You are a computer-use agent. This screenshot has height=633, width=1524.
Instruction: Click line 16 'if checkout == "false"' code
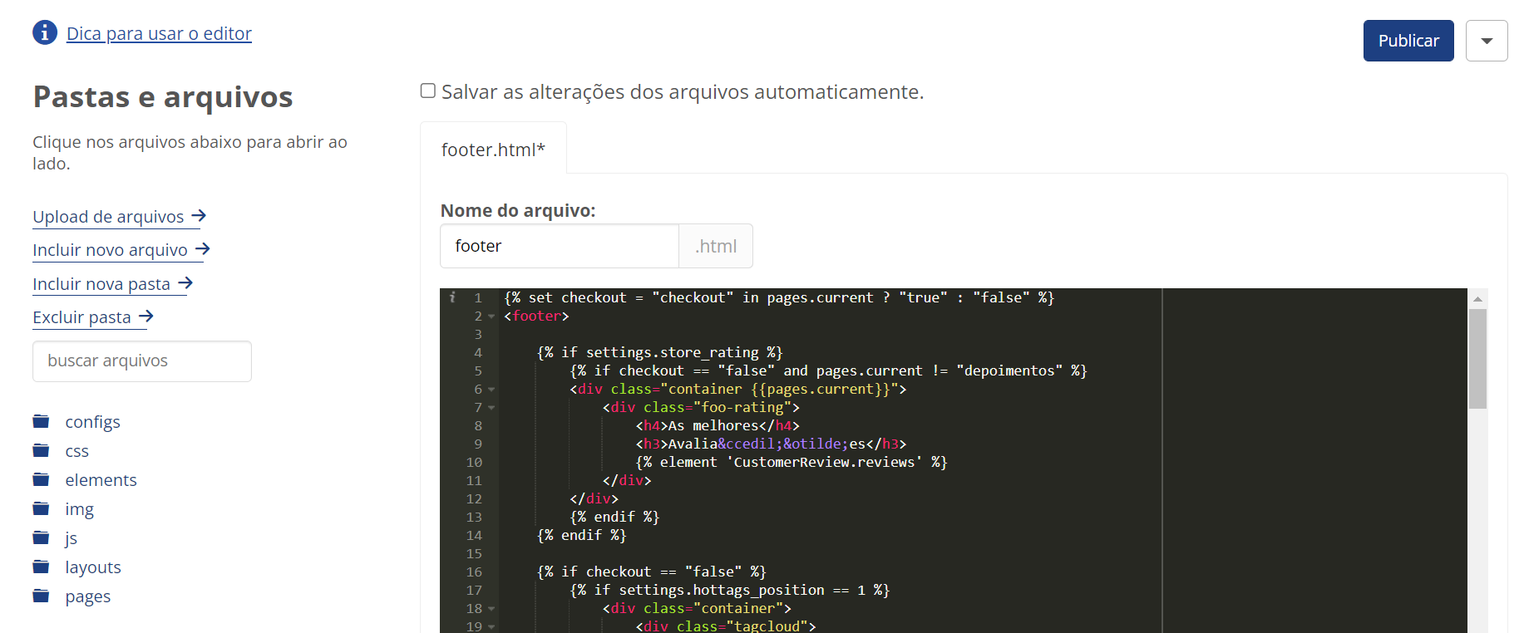coord(652,572)
